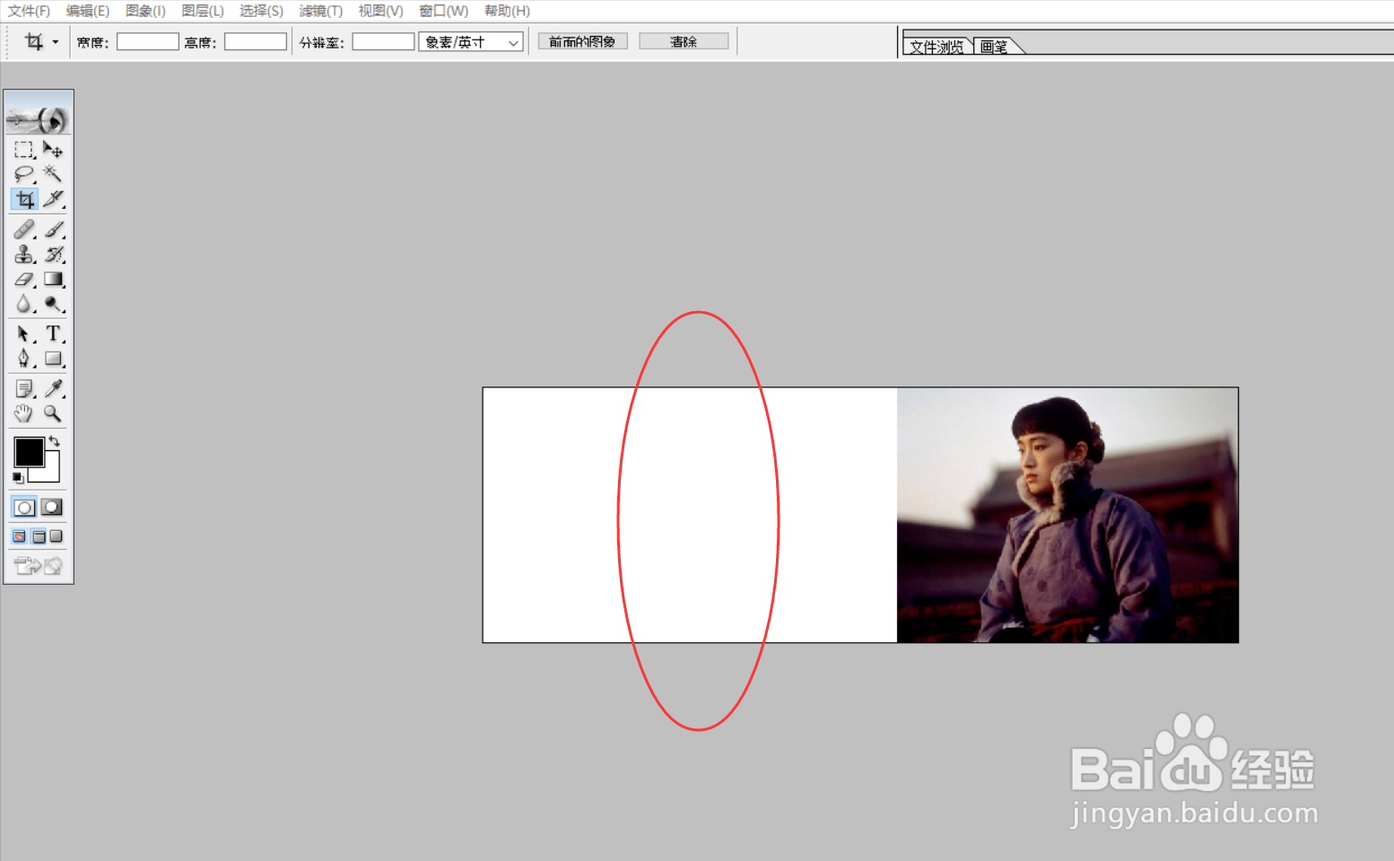Open the 文件(F) menu
This screenshot has width=1394, height=861.
(29, 11)
